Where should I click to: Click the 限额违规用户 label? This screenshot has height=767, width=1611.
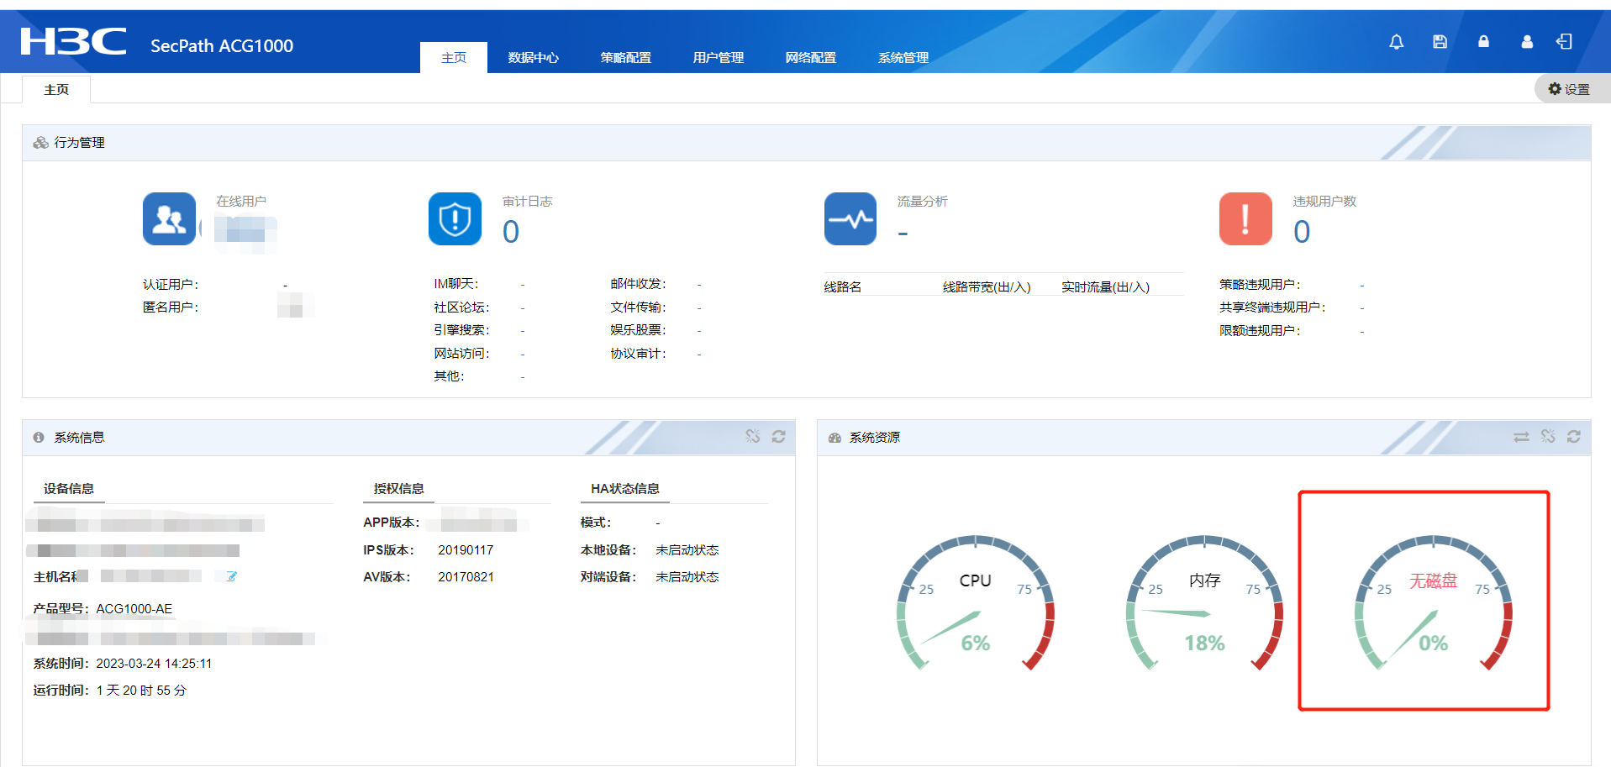[1260, 331]
